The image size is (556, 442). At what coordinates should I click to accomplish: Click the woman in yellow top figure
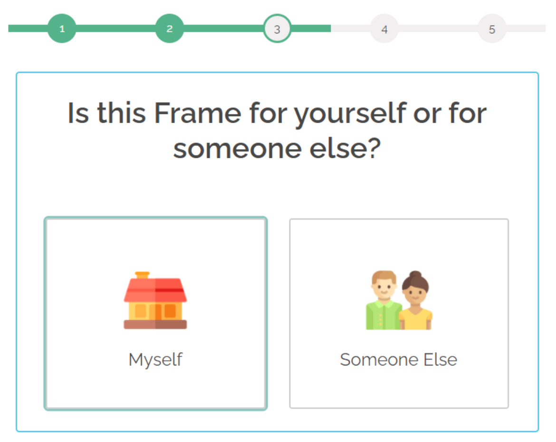point(415,303)
